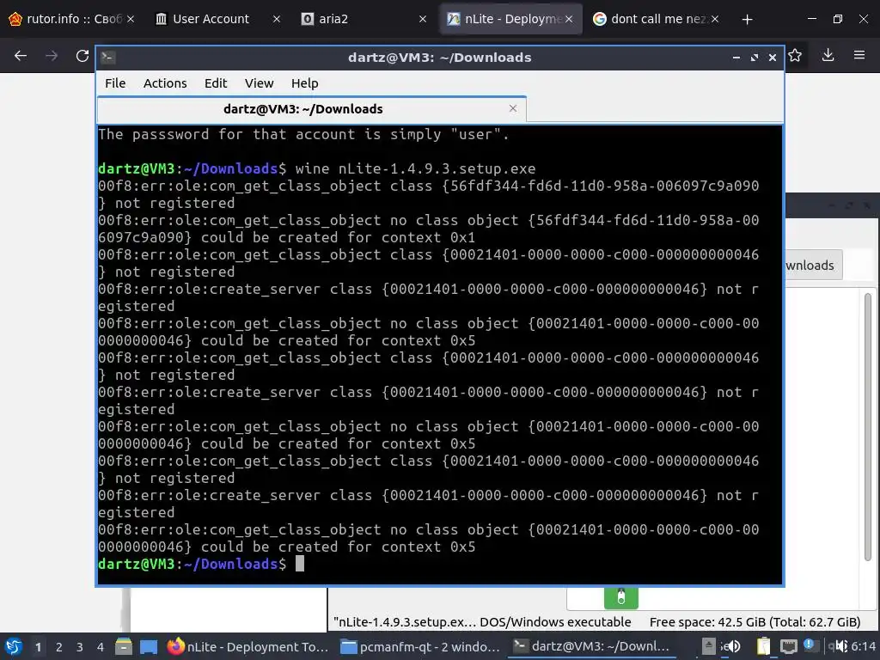
Task: Switch to workspace 3
Action: (79, 647)
